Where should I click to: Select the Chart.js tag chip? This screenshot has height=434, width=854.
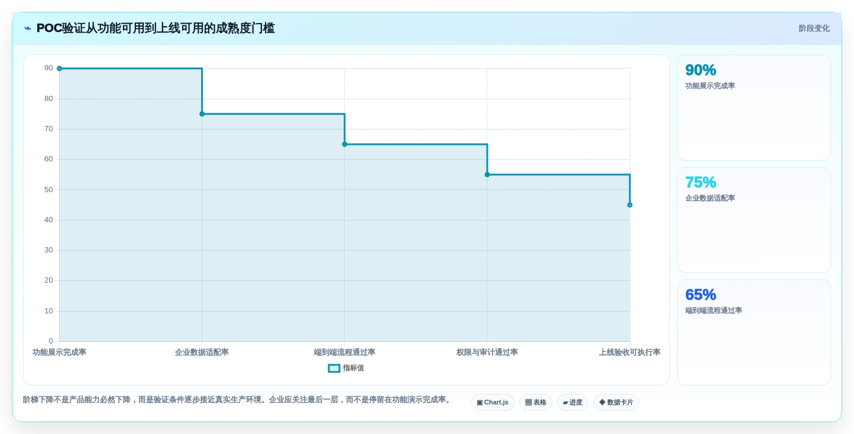pos(493,403)
